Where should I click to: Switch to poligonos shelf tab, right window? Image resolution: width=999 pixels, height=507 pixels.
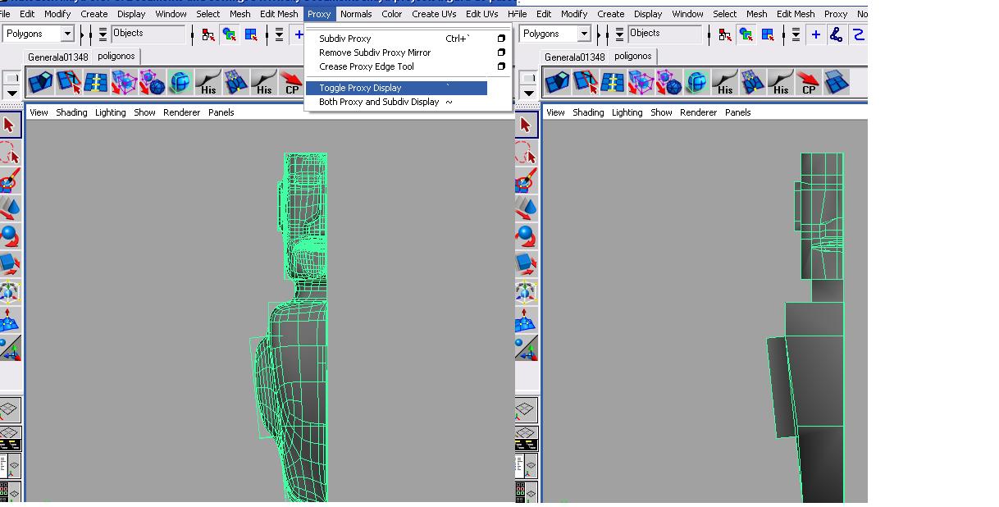click(633, 56)
